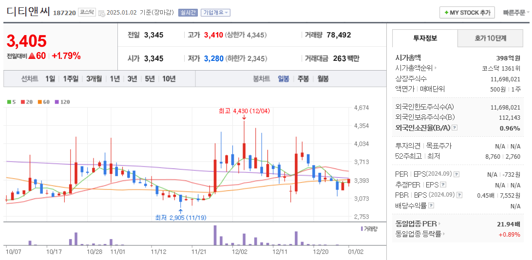Click the 거래량 value 78,492
This screenshot has width=532, height=260.
339,35
